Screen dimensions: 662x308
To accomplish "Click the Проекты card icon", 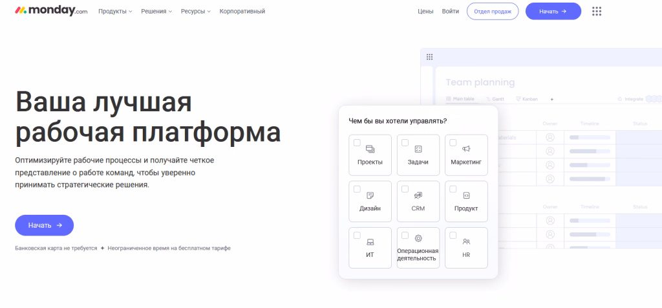I will tap(370, 149).
